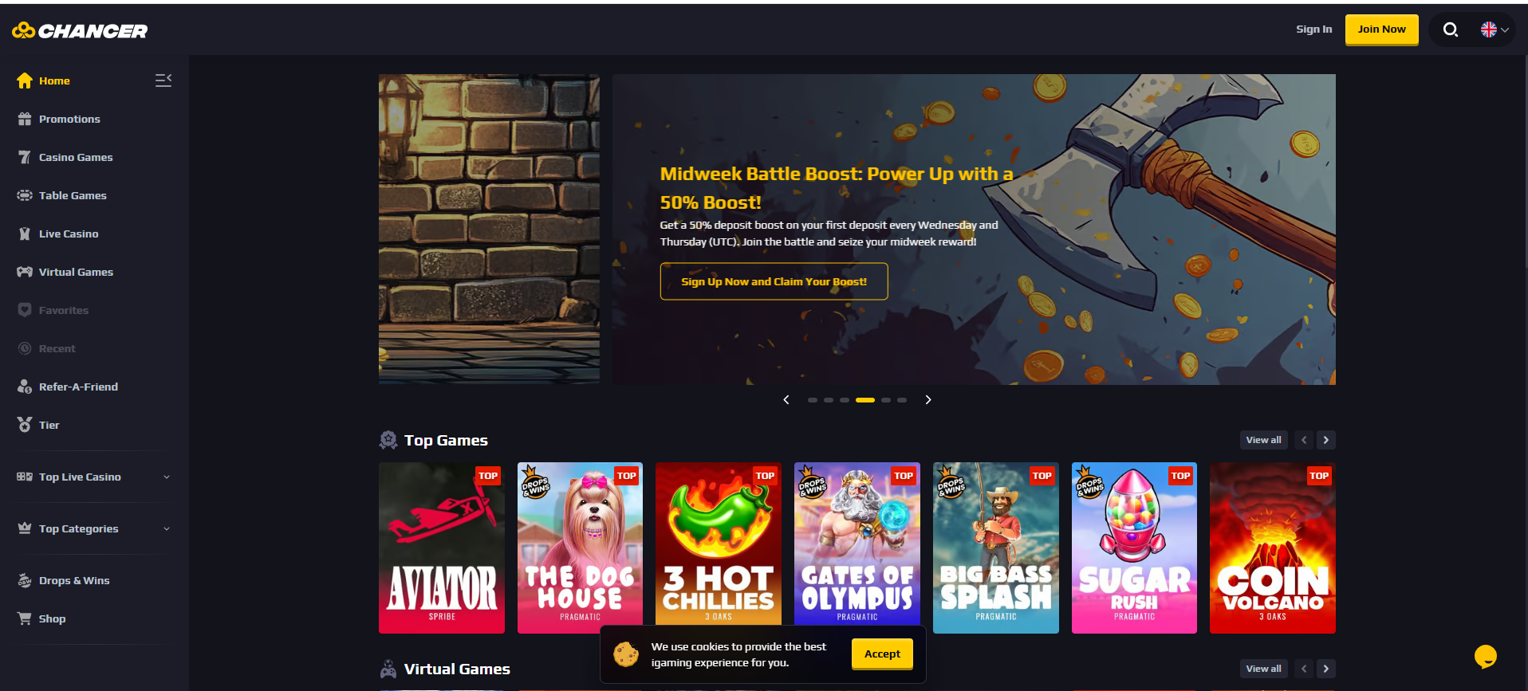This screenshot has width=1528, height=691.
Task: Click the Favorites heart shield icon
Action: pos(25,310)
